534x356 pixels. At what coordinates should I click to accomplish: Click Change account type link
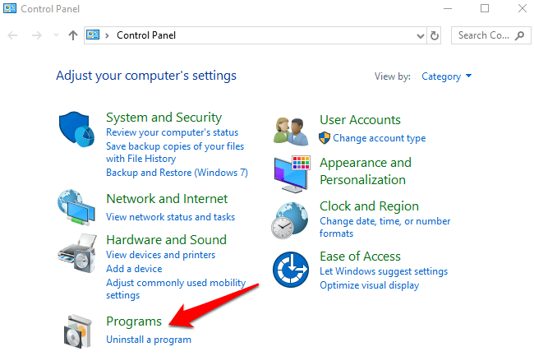pyautogui.click(x=380, y=138)
